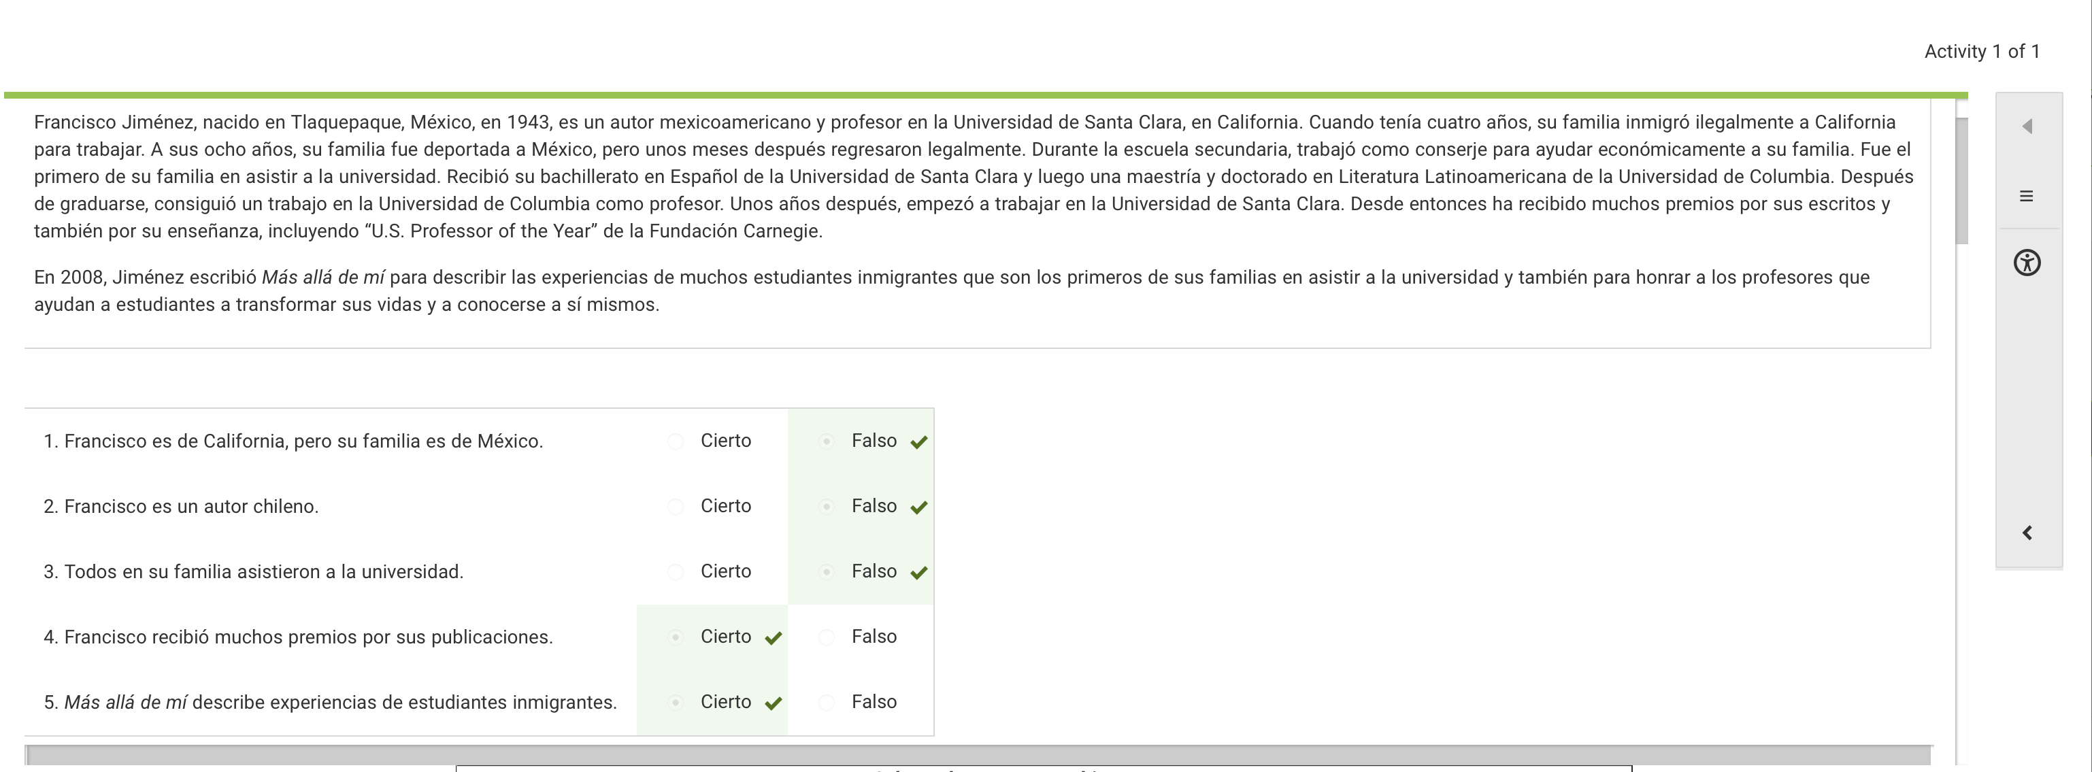
Task: Select Falso for question 1
Action: pyautogui.click(x=827, y=441)
